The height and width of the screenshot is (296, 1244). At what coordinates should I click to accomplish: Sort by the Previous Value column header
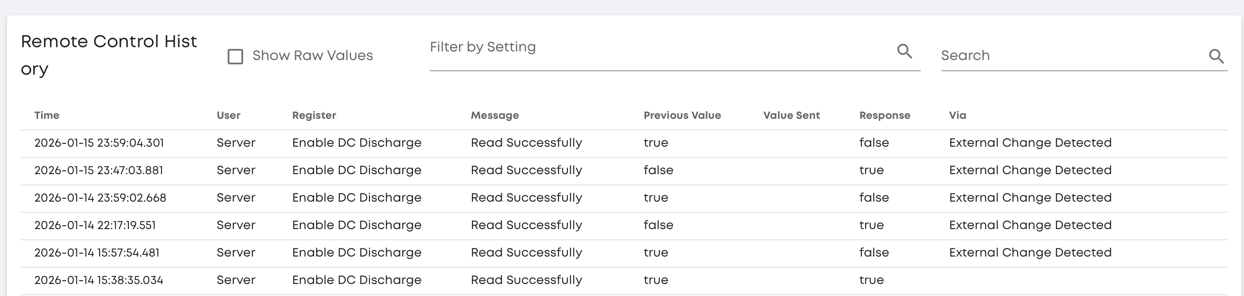click(x=682, y=116)
